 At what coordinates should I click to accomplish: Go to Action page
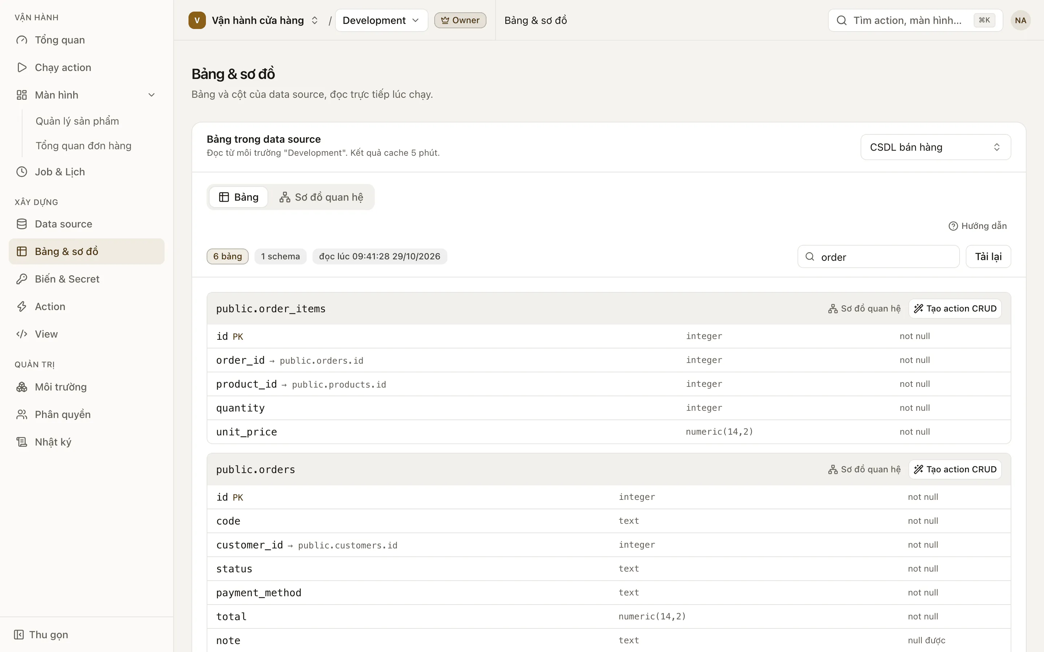pos(86,306)
